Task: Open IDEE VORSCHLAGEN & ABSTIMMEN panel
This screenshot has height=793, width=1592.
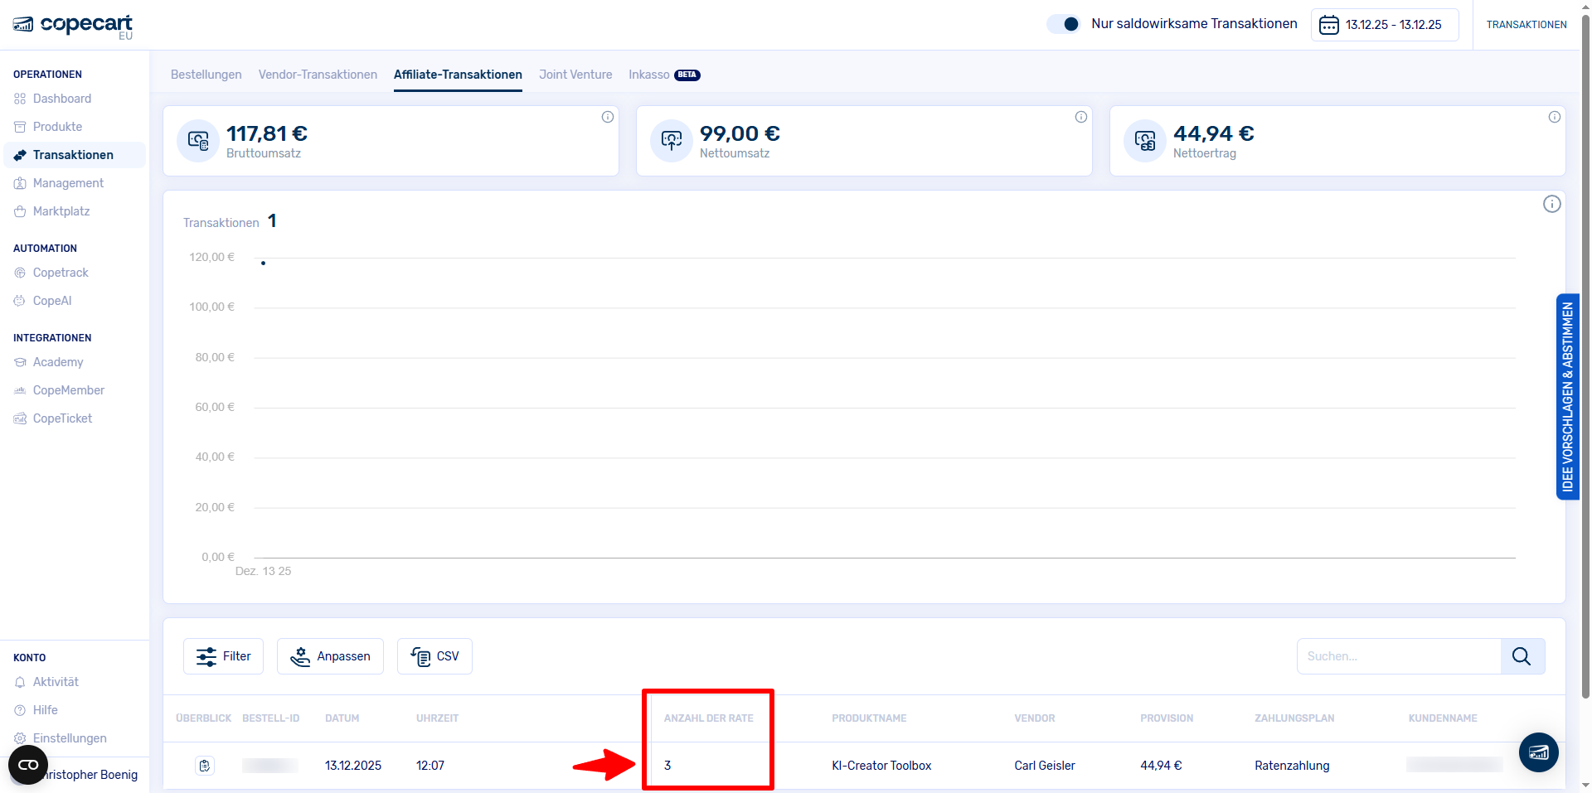Action: (1567, 398)
